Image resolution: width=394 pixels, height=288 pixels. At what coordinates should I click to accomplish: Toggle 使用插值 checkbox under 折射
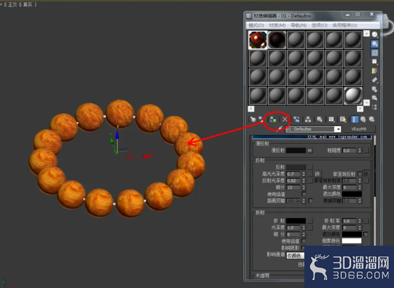pos(304,241)
